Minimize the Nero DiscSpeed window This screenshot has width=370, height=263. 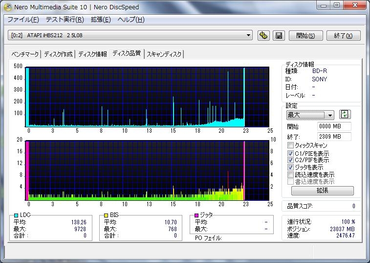[324, 5]
